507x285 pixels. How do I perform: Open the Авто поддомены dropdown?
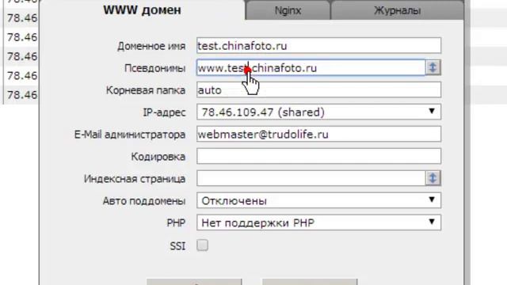pyautogui.click(x=318, y=200)
